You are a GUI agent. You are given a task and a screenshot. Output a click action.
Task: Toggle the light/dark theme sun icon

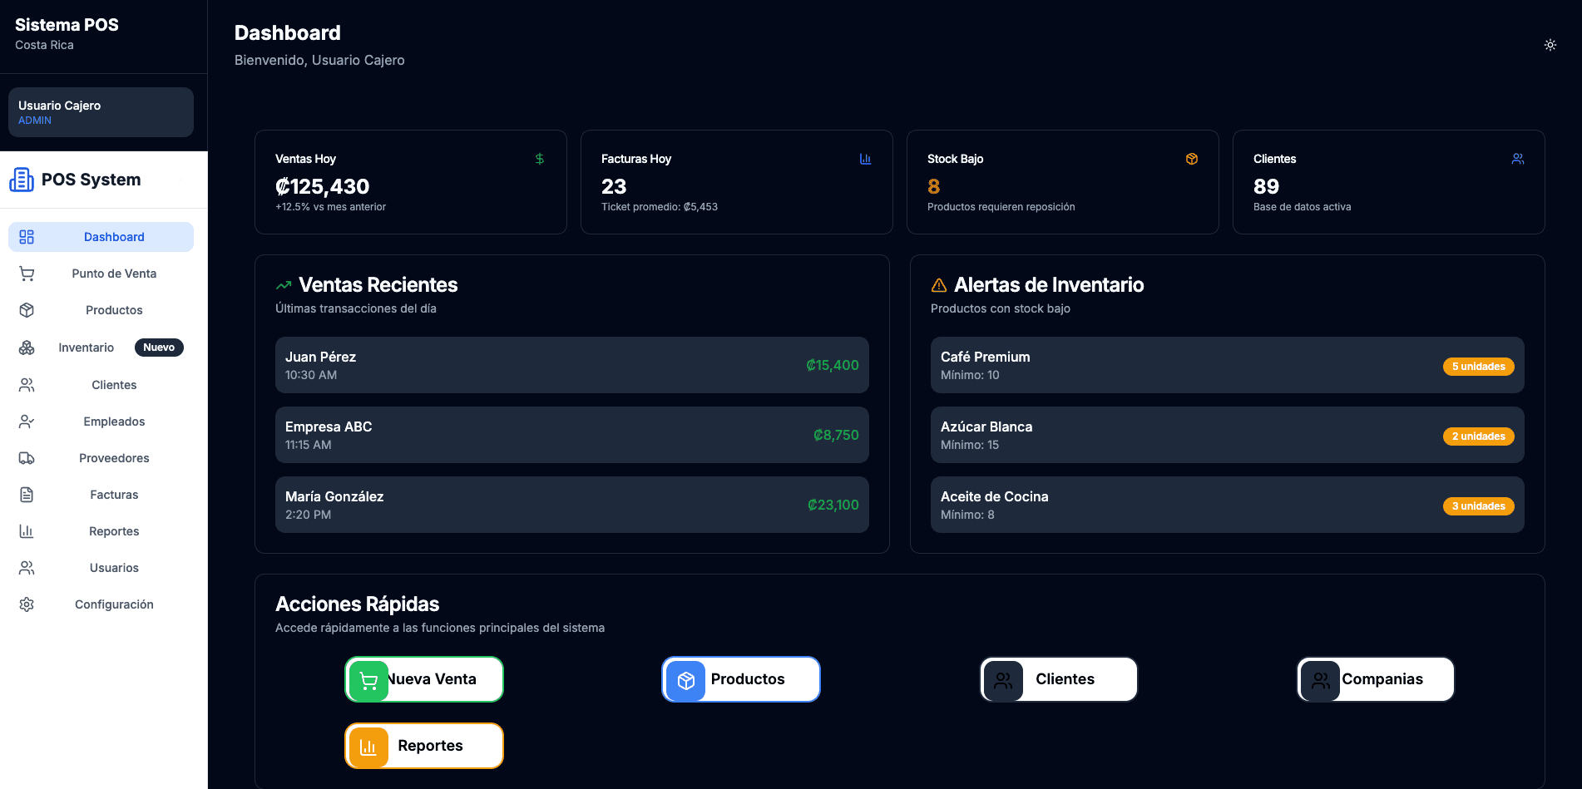point(1550,45)
